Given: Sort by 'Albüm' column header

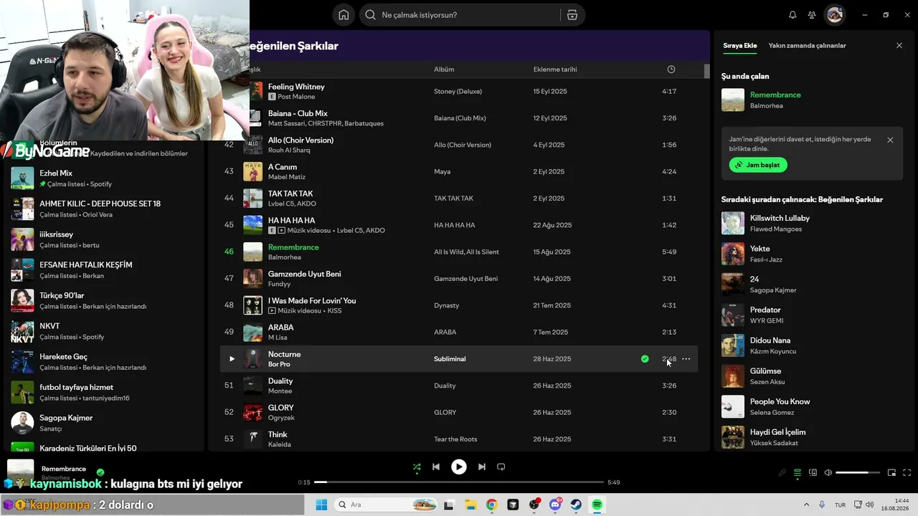Looking at the screenshot, I should point(444,70).
